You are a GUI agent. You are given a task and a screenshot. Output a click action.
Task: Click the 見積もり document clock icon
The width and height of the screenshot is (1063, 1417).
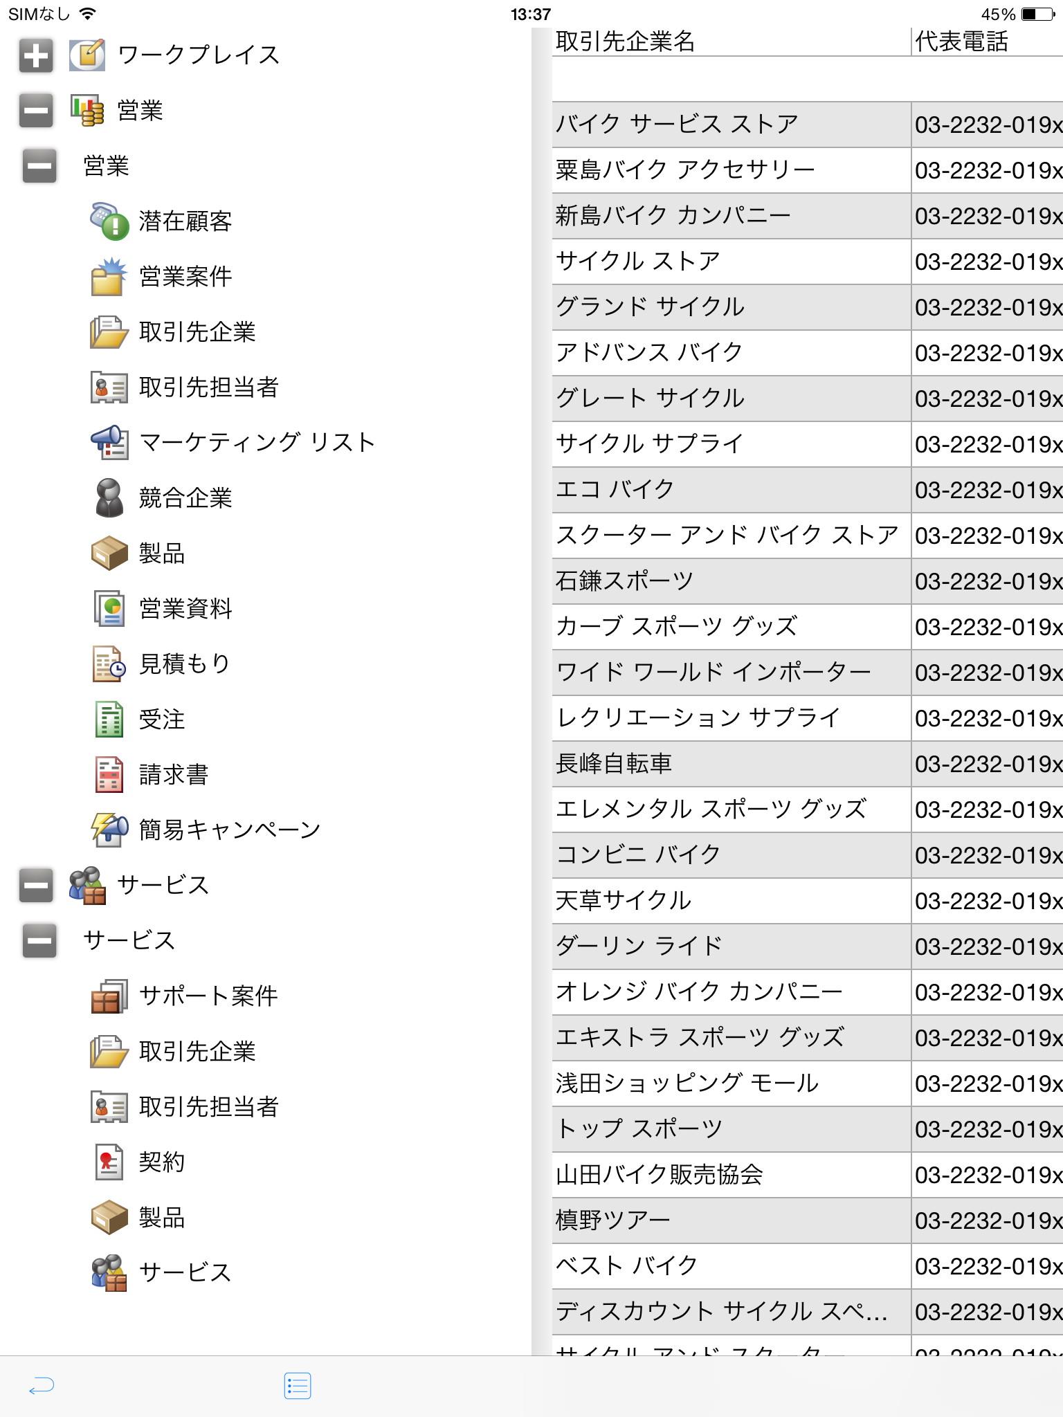click(109, 664)
